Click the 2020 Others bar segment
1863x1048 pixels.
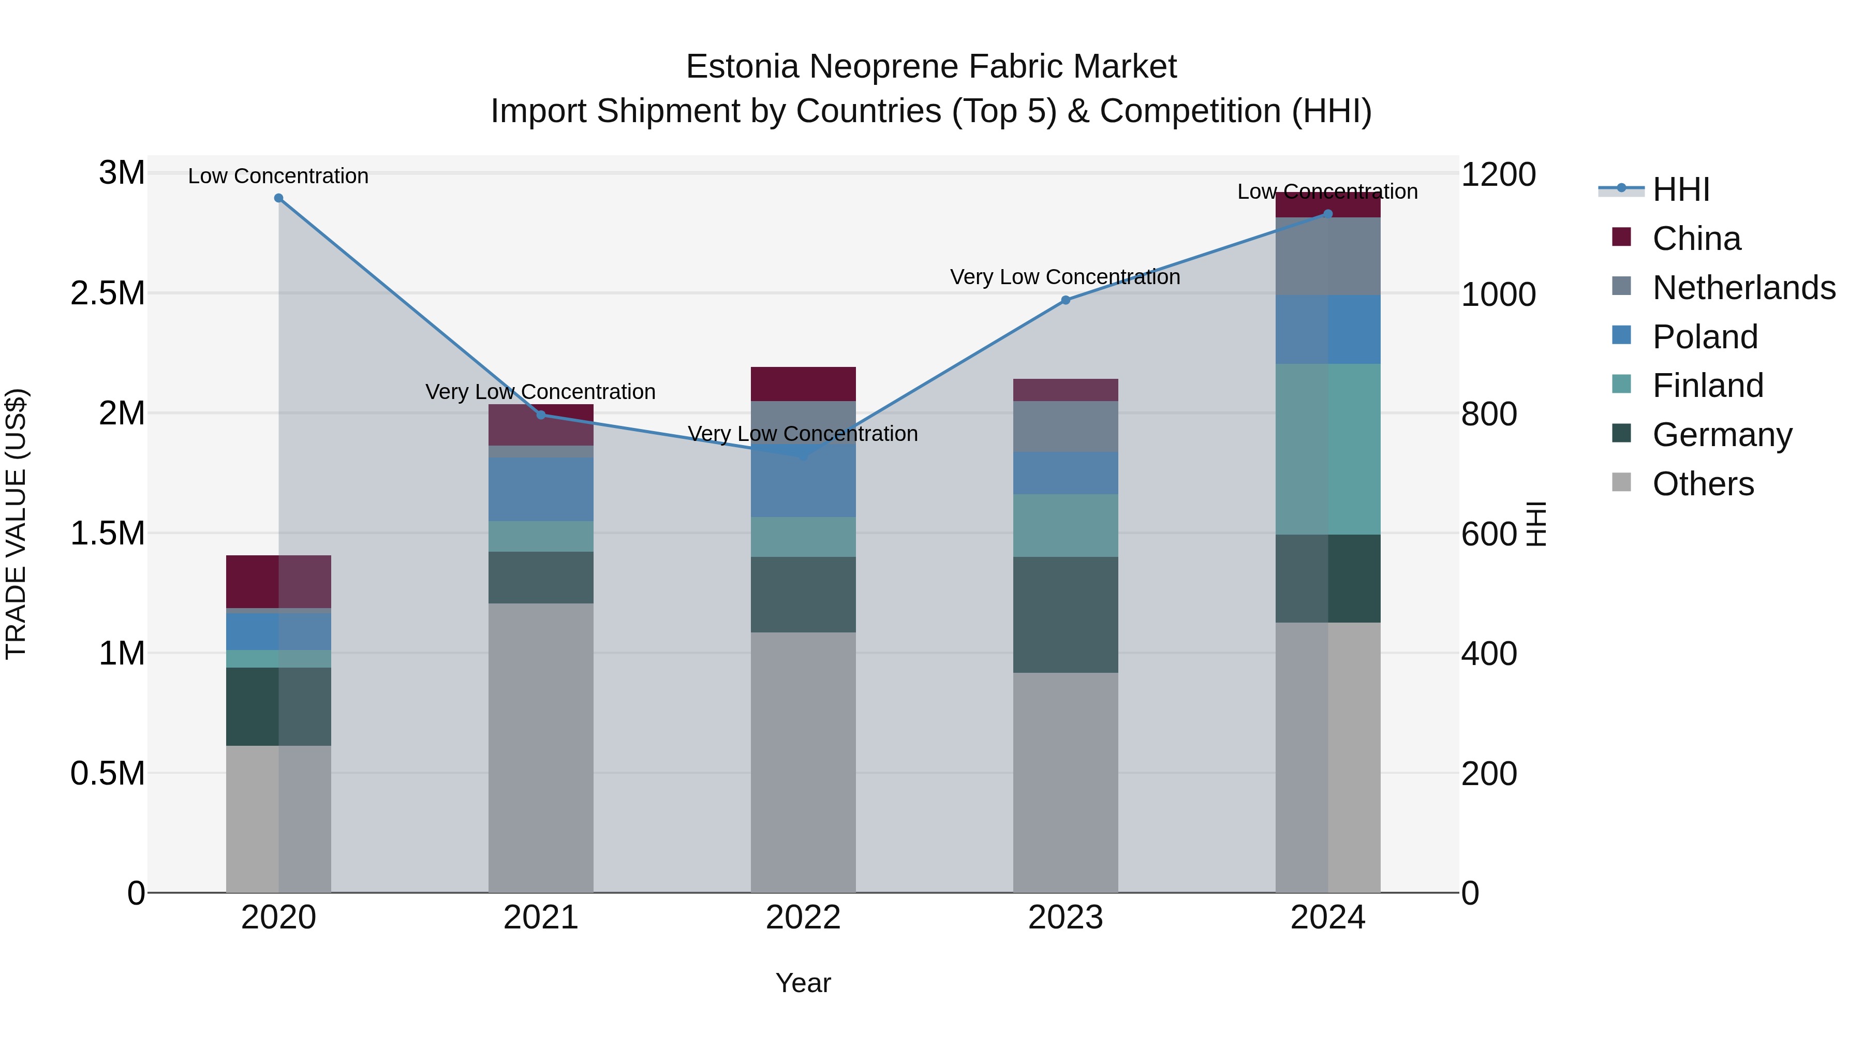tap(278, 819)
